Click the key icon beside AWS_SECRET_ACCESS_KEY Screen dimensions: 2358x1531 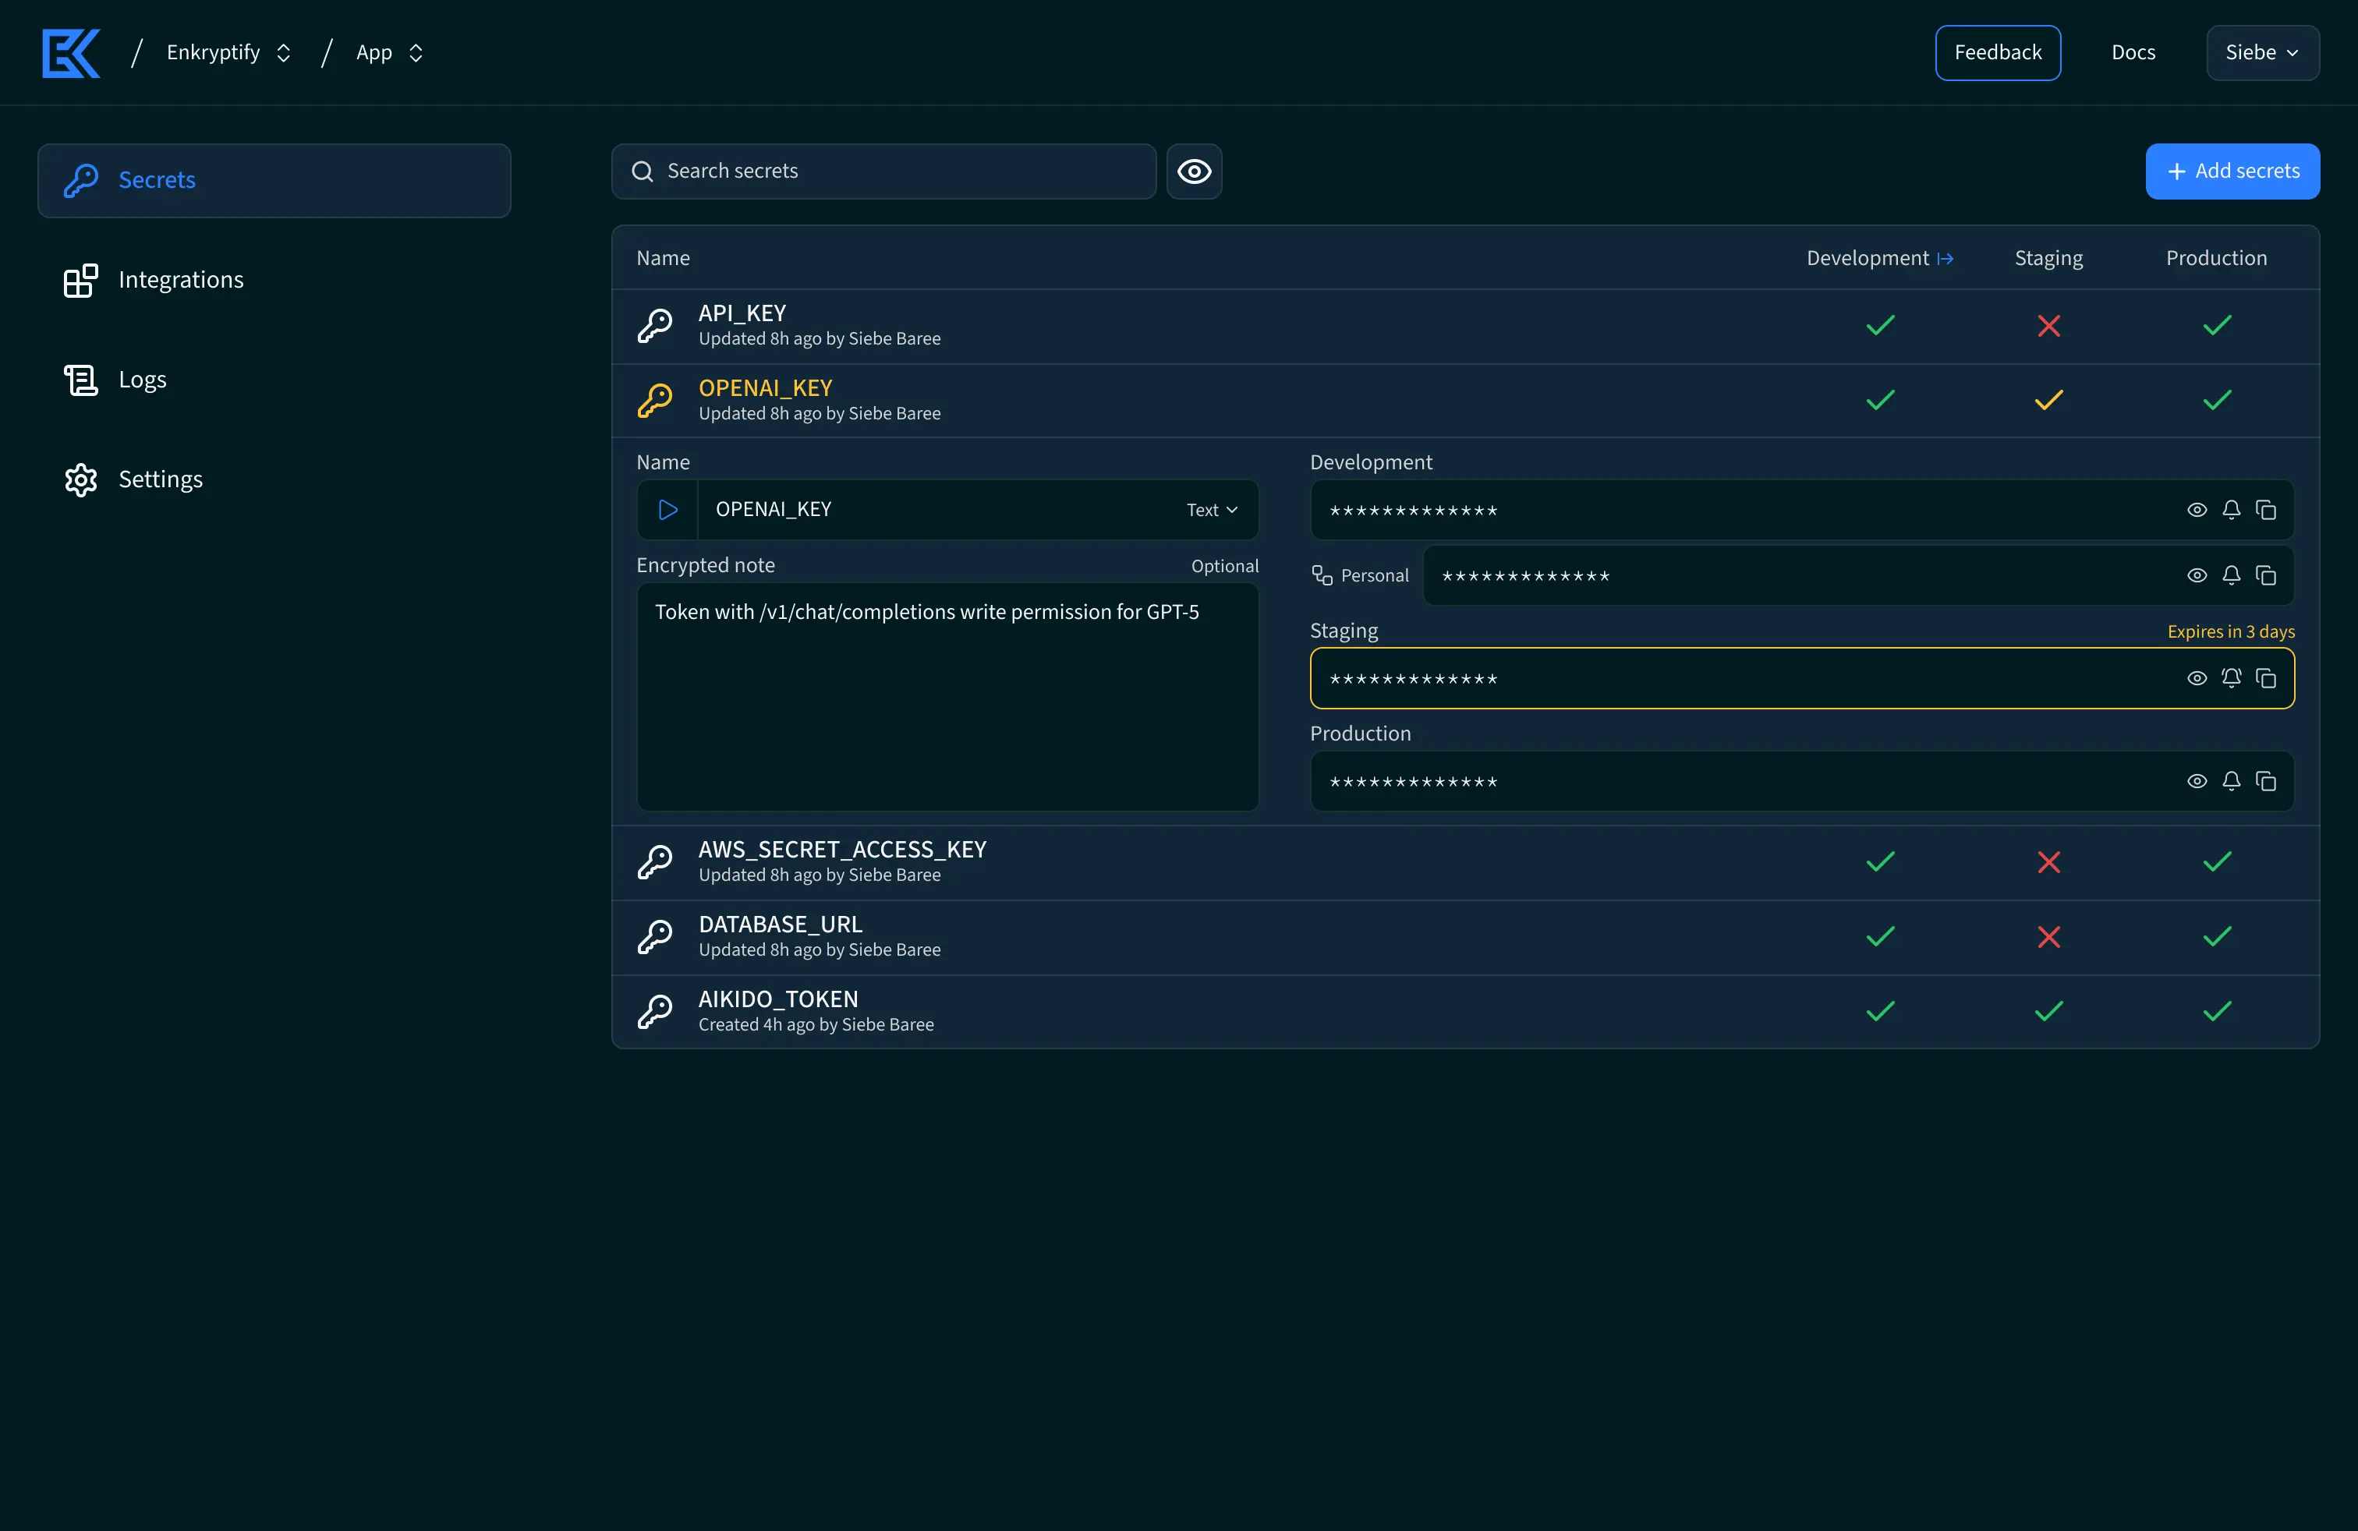pos(655,861)
